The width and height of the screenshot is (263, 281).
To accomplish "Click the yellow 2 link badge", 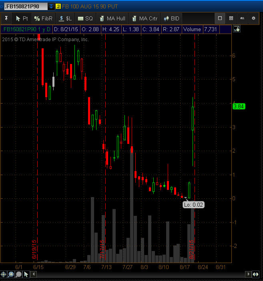I will coord(58,7).
